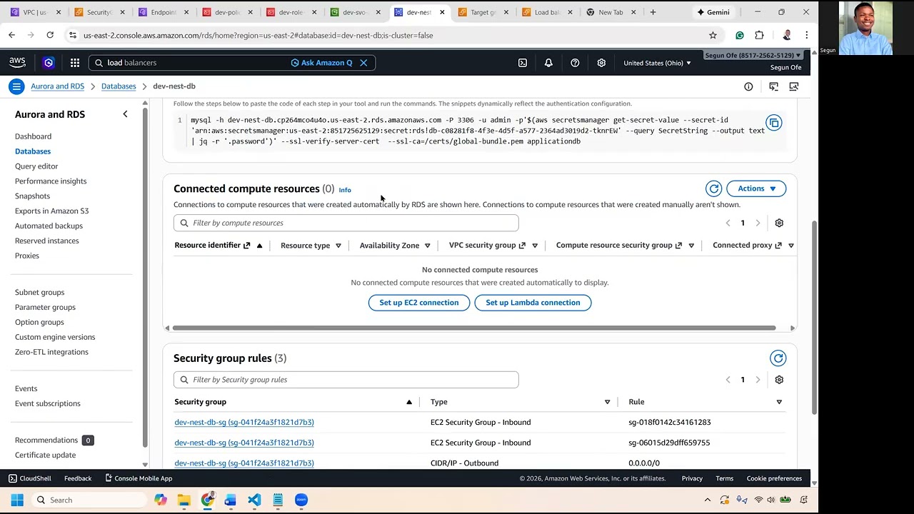Open Parameter groups in the sidebar
Image resolution: width=914 pixels, height=514 pixels.
pos(45,307)
